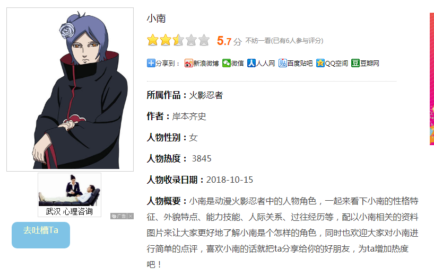Share via WeChat icon
Screen dimensions: 434x277
click(x=227, y=63)
